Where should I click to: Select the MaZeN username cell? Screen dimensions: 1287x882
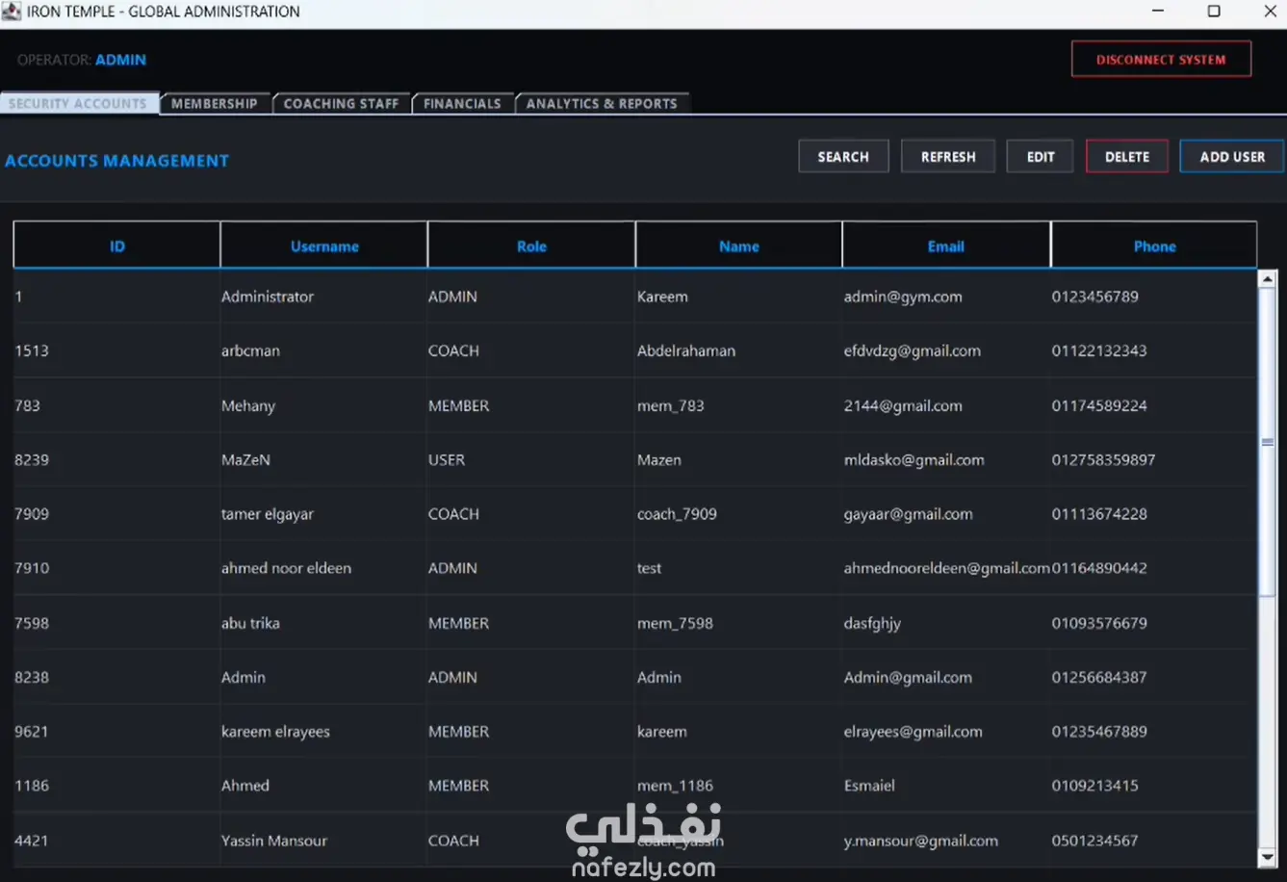(323, 459)
